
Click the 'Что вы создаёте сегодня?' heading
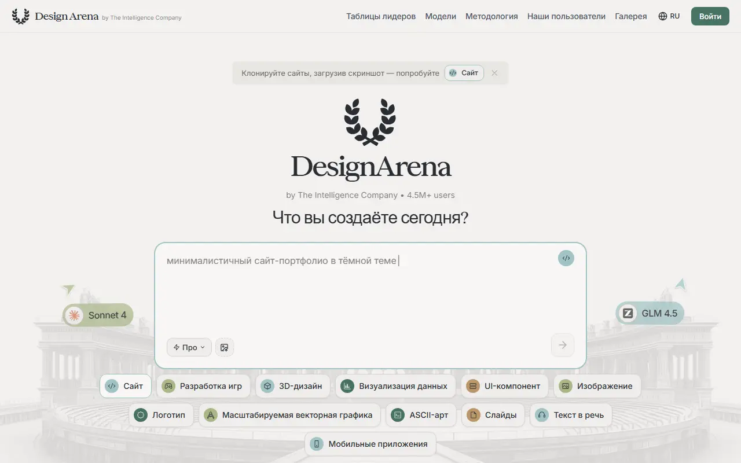(x=370, y=218)
